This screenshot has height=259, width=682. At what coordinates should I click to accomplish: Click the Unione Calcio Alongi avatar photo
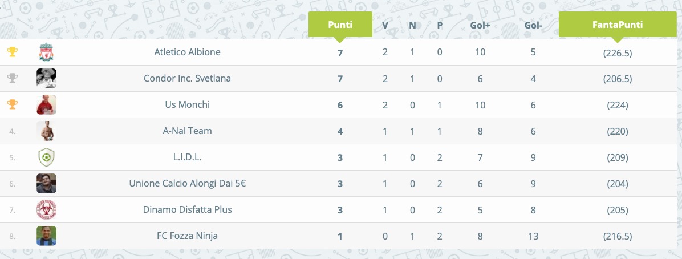[46, 183]
